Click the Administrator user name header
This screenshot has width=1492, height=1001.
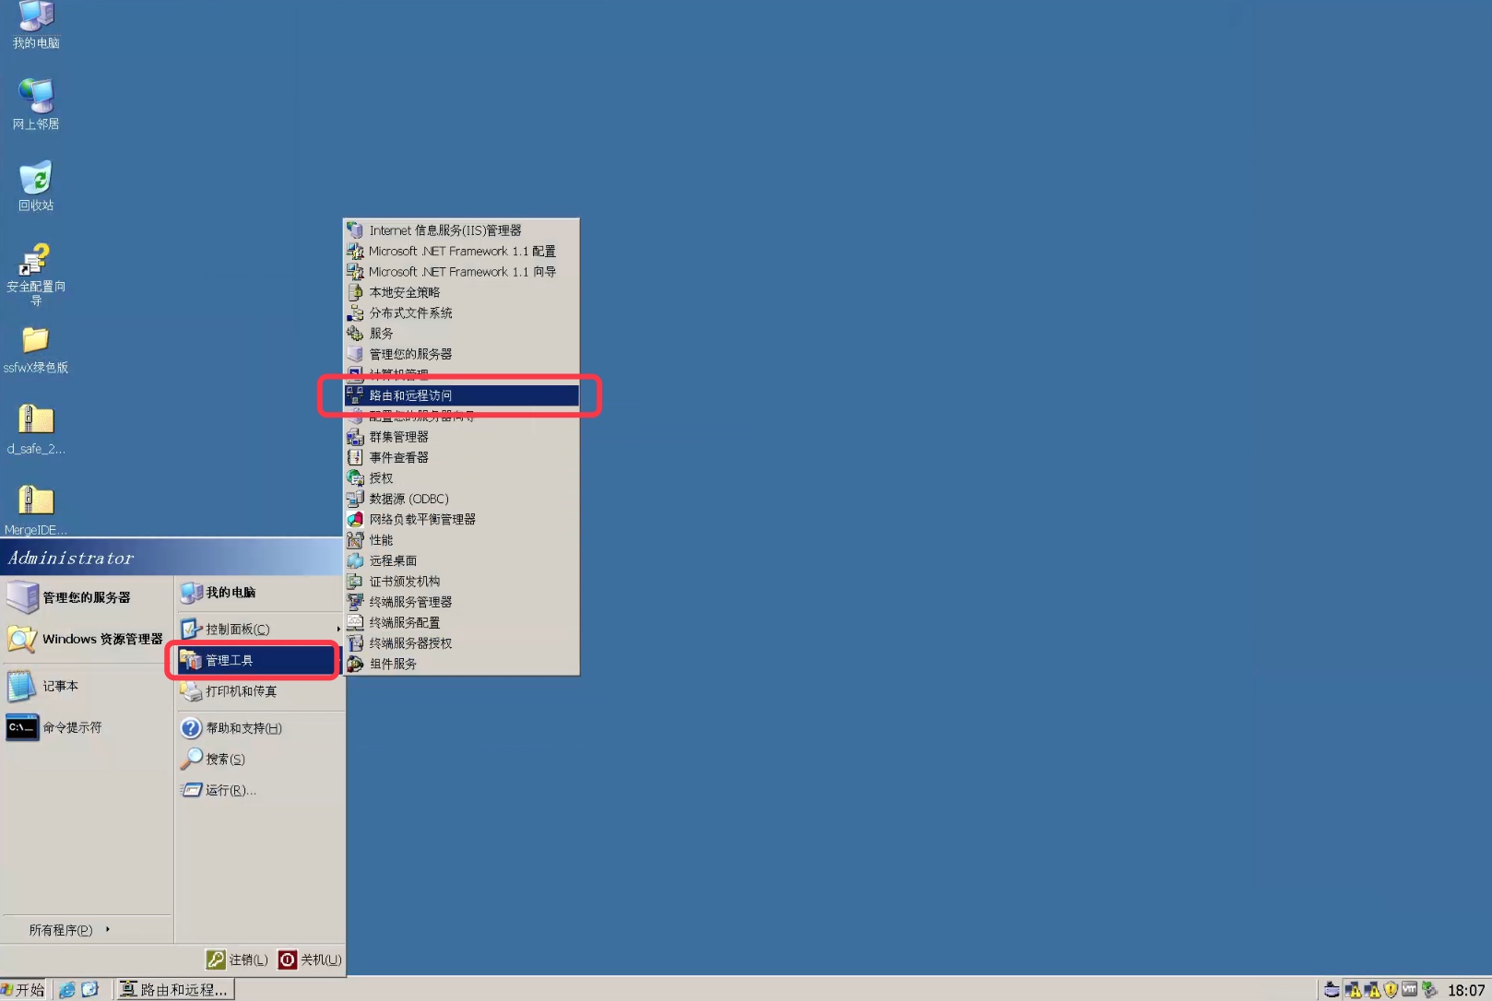point(71,558)
